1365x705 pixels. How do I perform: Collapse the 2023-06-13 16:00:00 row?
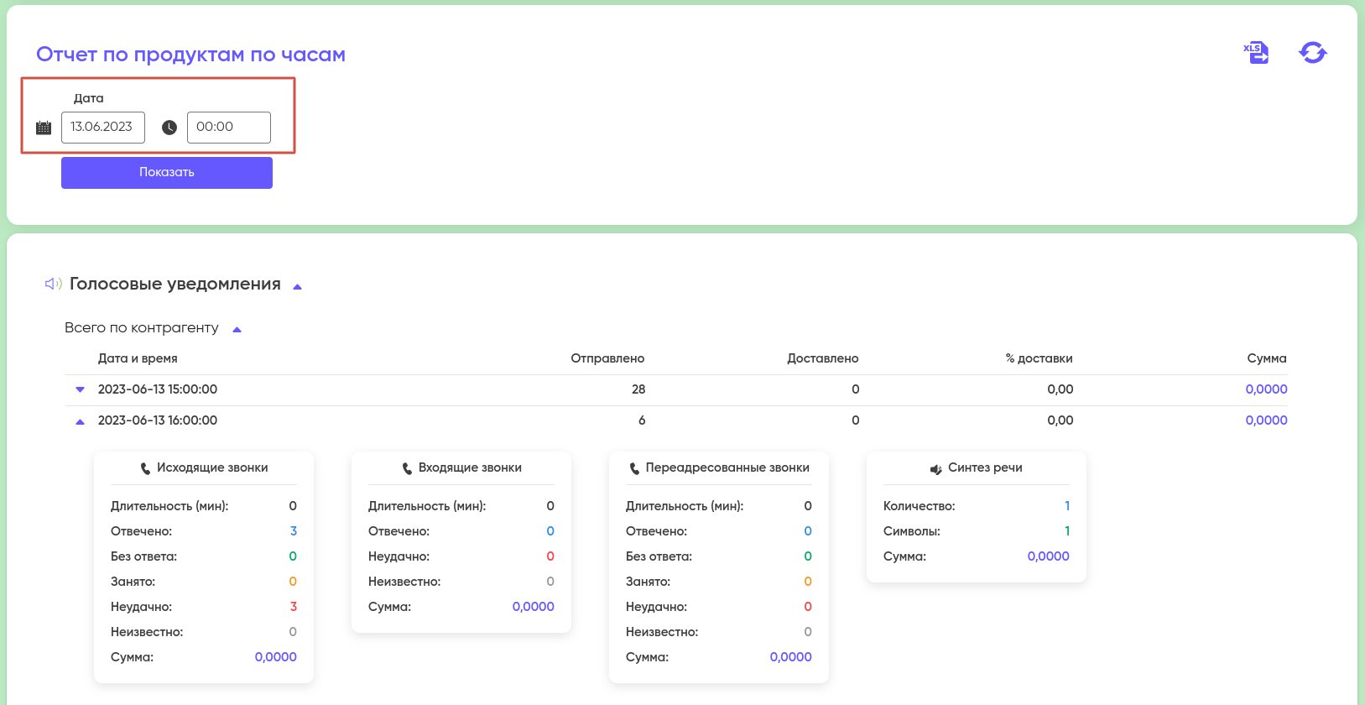[x=81, y=421]
